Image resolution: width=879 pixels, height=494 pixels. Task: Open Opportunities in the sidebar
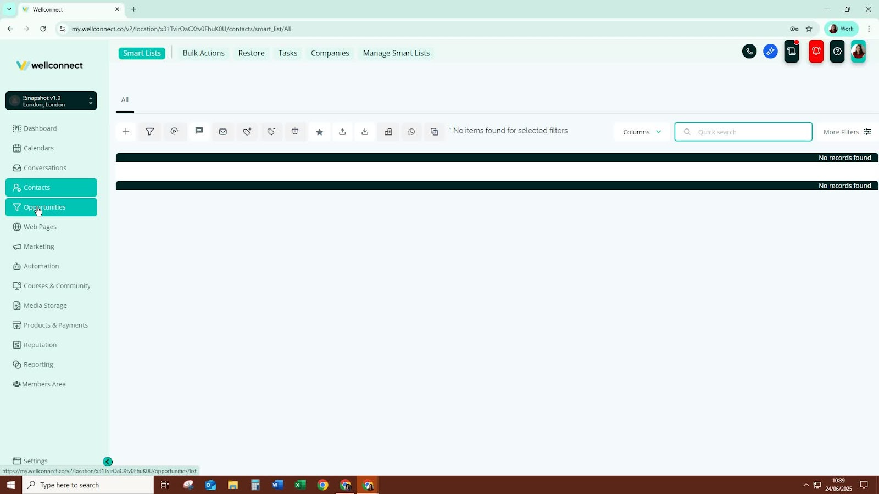(x=51, y=207)
